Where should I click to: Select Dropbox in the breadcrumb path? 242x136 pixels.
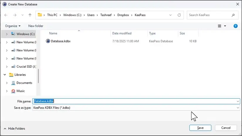pyautogui.click(x=123, y=15)
